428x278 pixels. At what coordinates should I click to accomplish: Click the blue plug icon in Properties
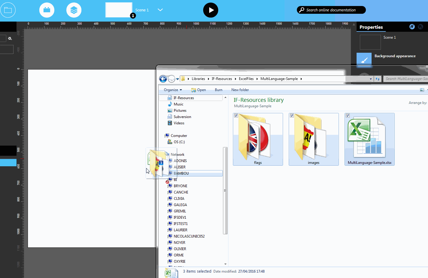point(412,27)
